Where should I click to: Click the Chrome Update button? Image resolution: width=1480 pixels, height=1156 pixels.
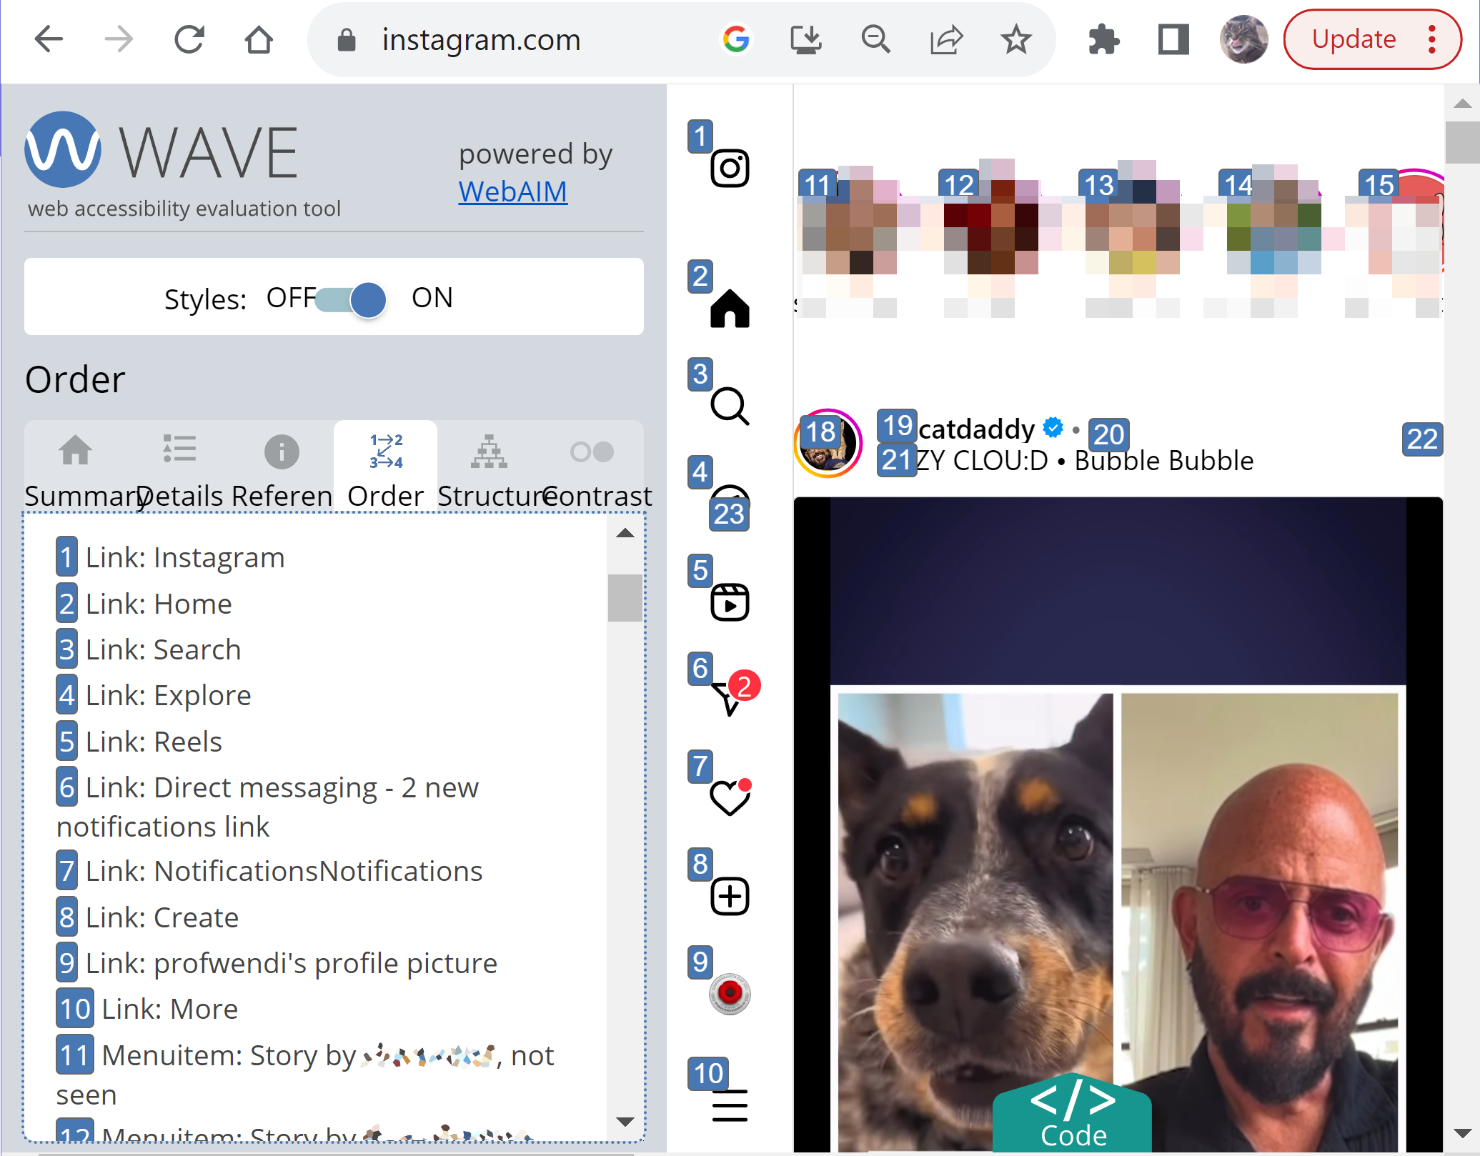(x=1354, y=39)
